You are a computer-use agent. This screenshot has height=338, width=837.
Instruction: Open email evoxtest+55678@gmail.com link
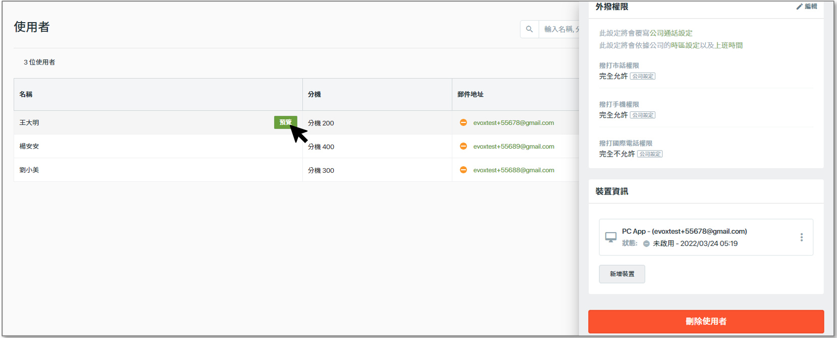coord(513,123)
